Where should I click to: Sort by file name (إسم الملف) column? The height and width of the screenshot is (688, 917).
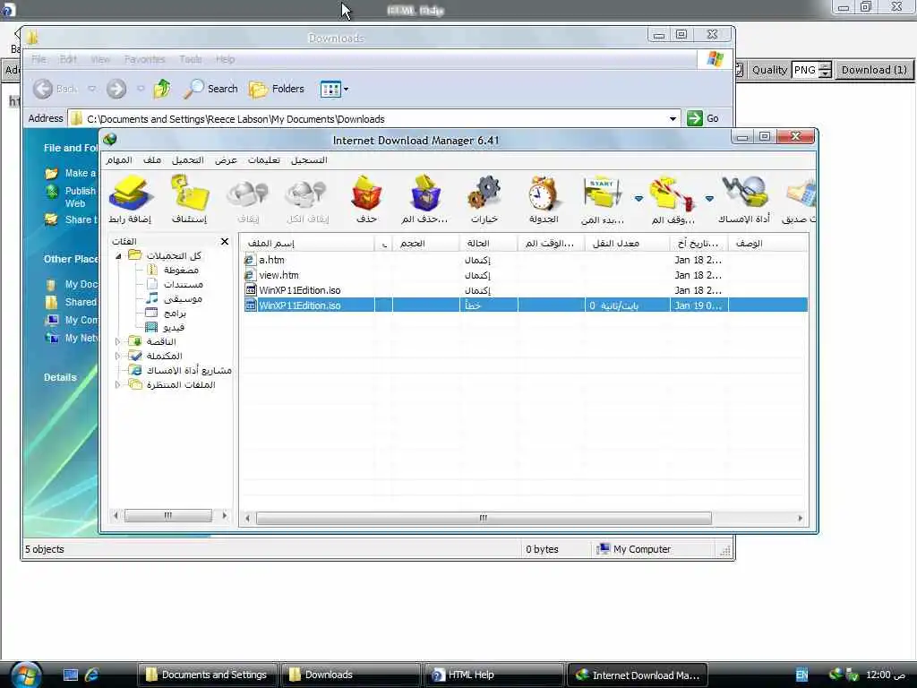[x=308, y=243]
